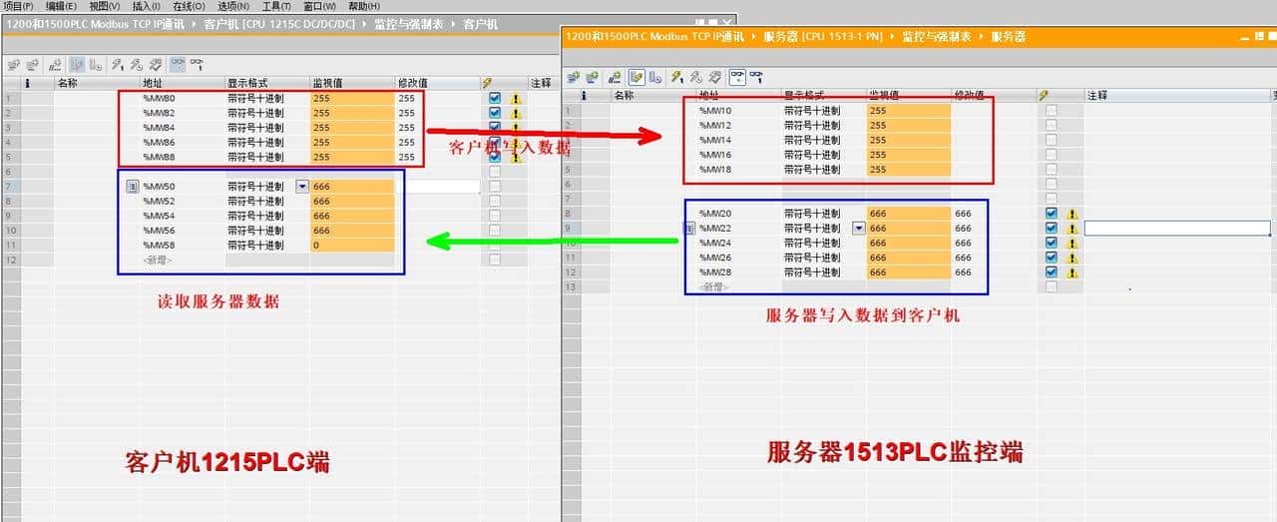Image resolution: width=1277 pixels, height=522 pixels.
Task: Toggle Monitor all glasses icon in server toolbar
Action: 737,76
